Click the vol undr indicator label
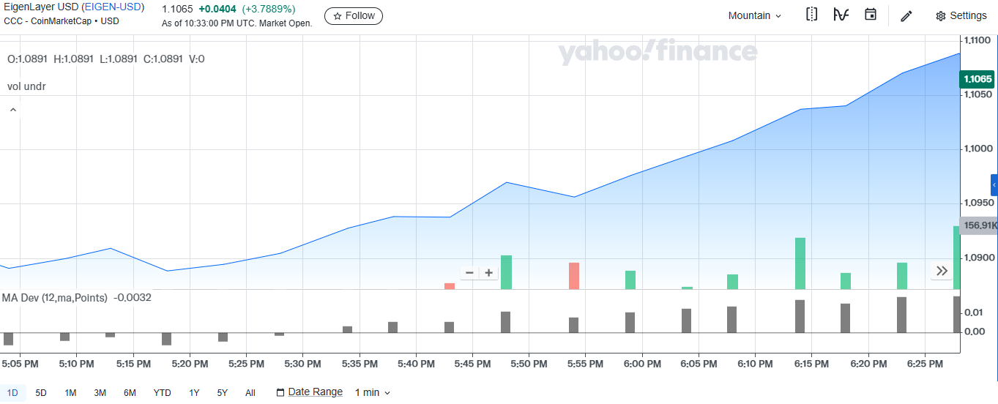 (x=26, y=86)
